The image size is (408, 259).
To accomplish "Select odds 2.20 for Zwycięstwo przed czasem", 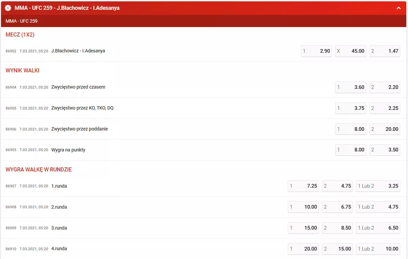I will (x=385, y=87).
